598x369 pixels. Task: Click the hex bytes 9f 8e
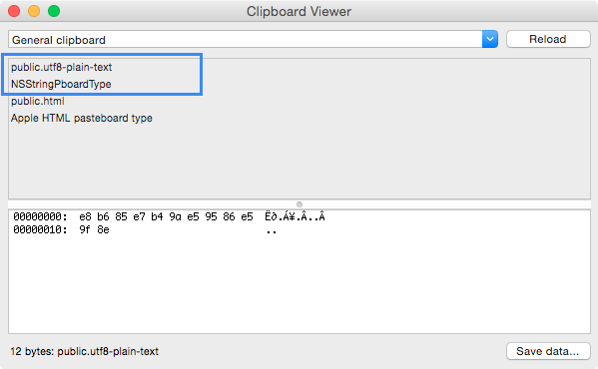(94, 230)
